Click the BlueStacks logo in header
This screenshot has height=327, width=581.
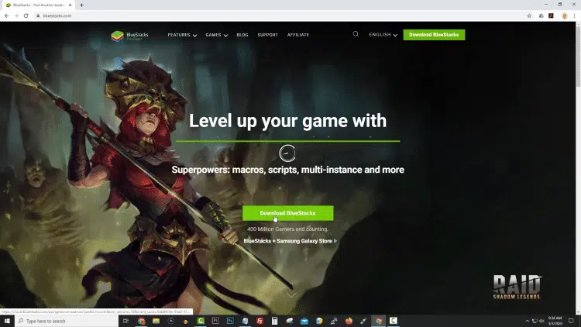[x=129, y=36]
